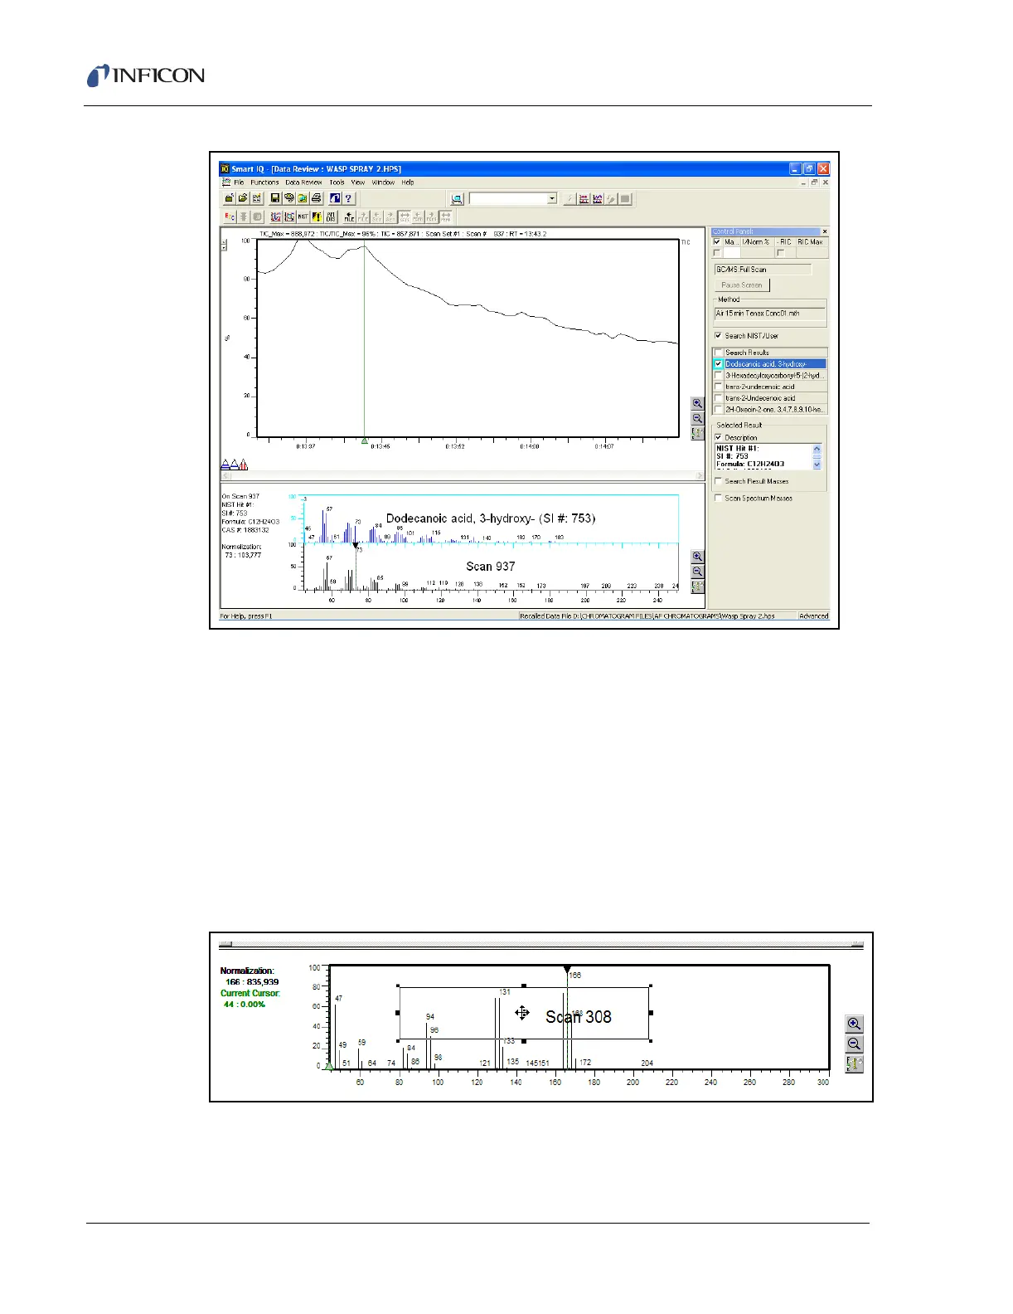This screenshot has height=1314, width=1013.
Task: Click left arrow of chromatogram horizontal scrollbar
Action: [224, 476]
